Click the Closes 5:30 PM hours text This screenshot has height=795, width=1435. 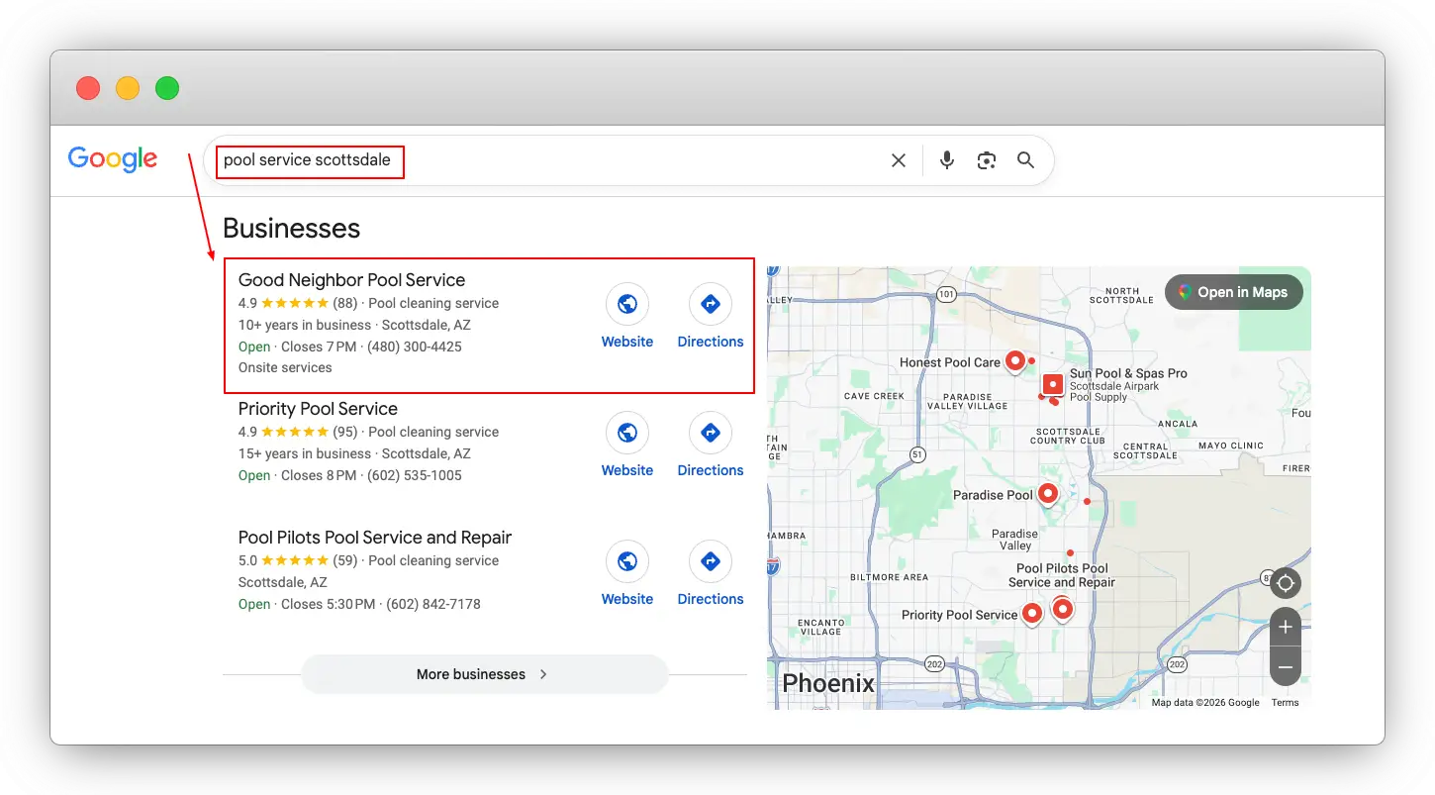point(329,604)
